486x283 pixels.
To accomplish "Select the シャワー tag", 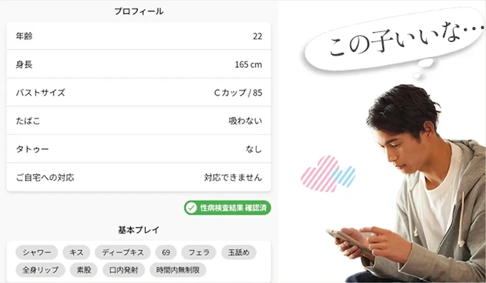I will pos(37,252).
